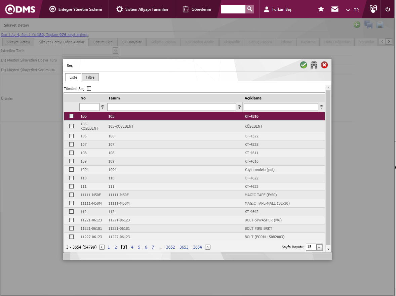Open the Sistem Altyapı Tanımları menu
396x296 pixels.
142,9
